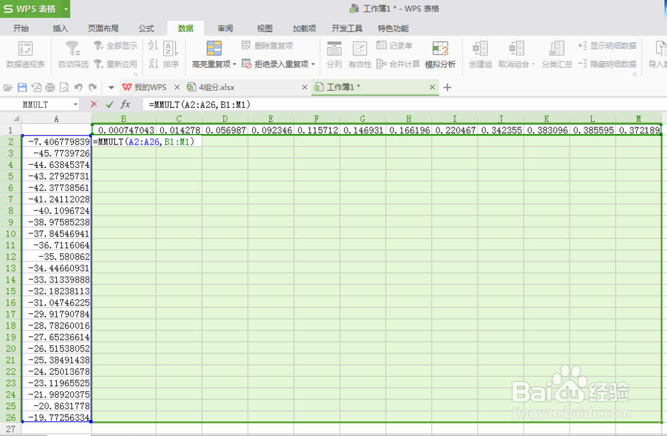
Task: Open the 开发工具 tab
Action: point(347,29)
